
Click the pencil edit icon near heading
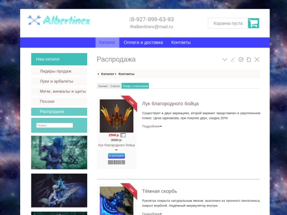point(233,59)
